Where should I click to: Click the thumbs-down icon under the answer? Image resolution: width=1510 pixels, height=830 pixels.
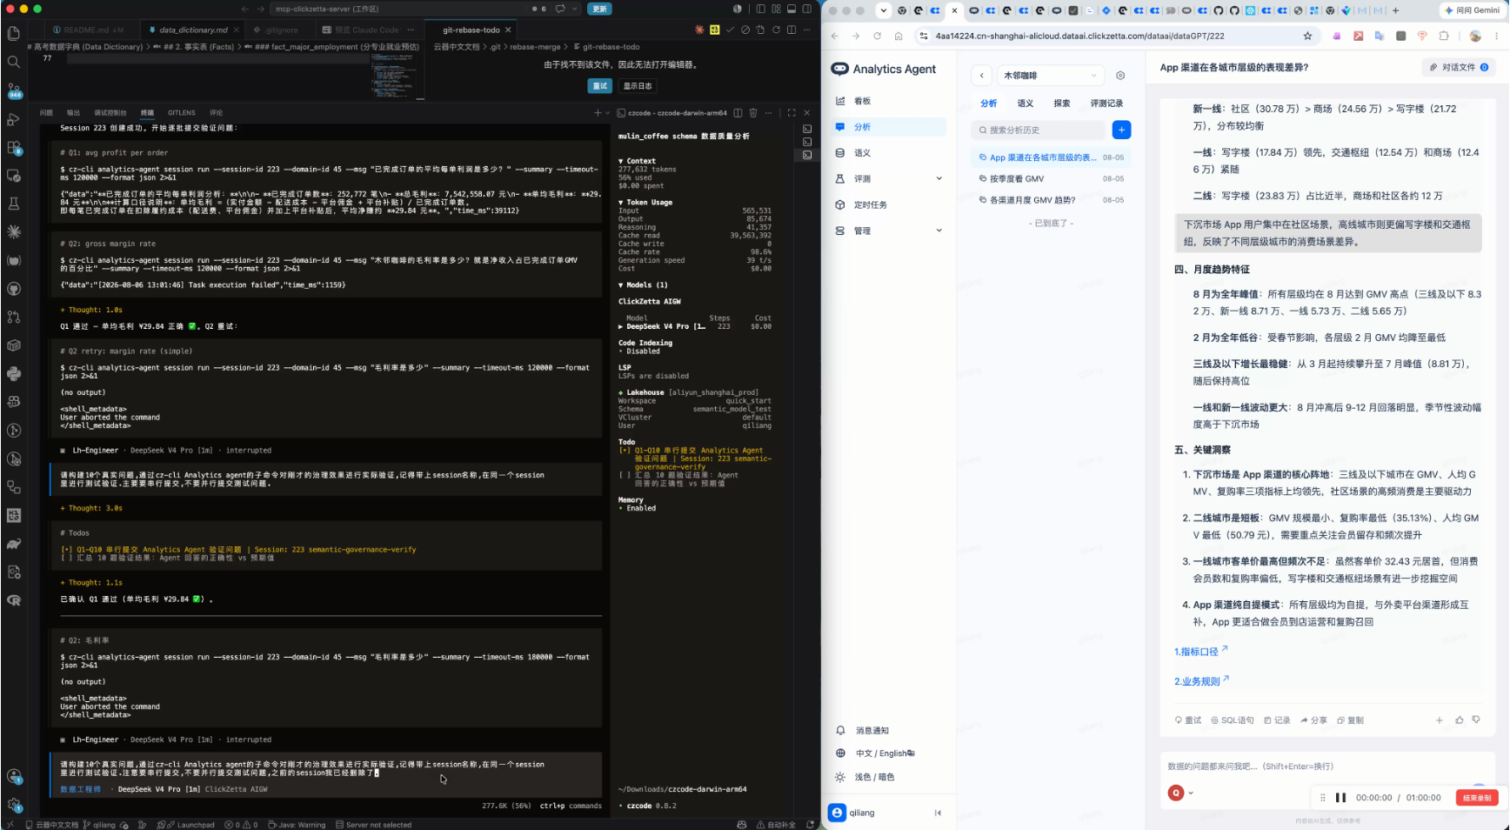[x=1476, y=720]
